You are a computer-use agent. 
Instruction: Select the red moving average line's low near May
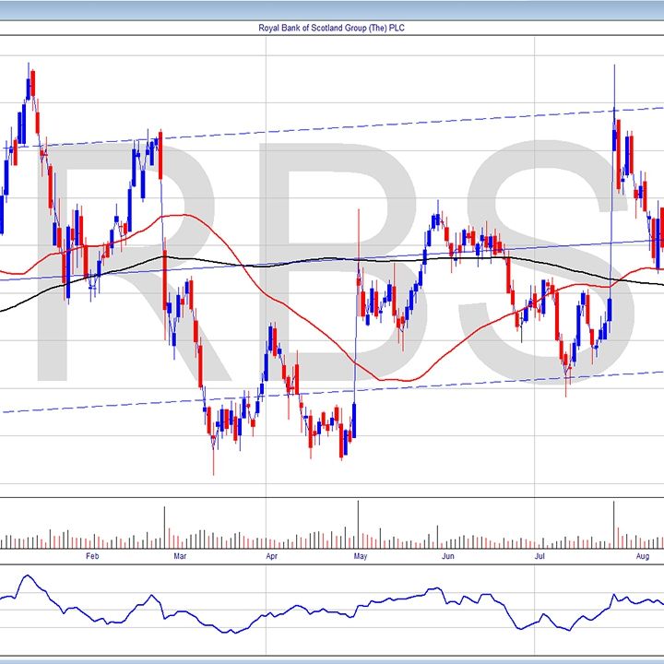click(x=392, y=379)
